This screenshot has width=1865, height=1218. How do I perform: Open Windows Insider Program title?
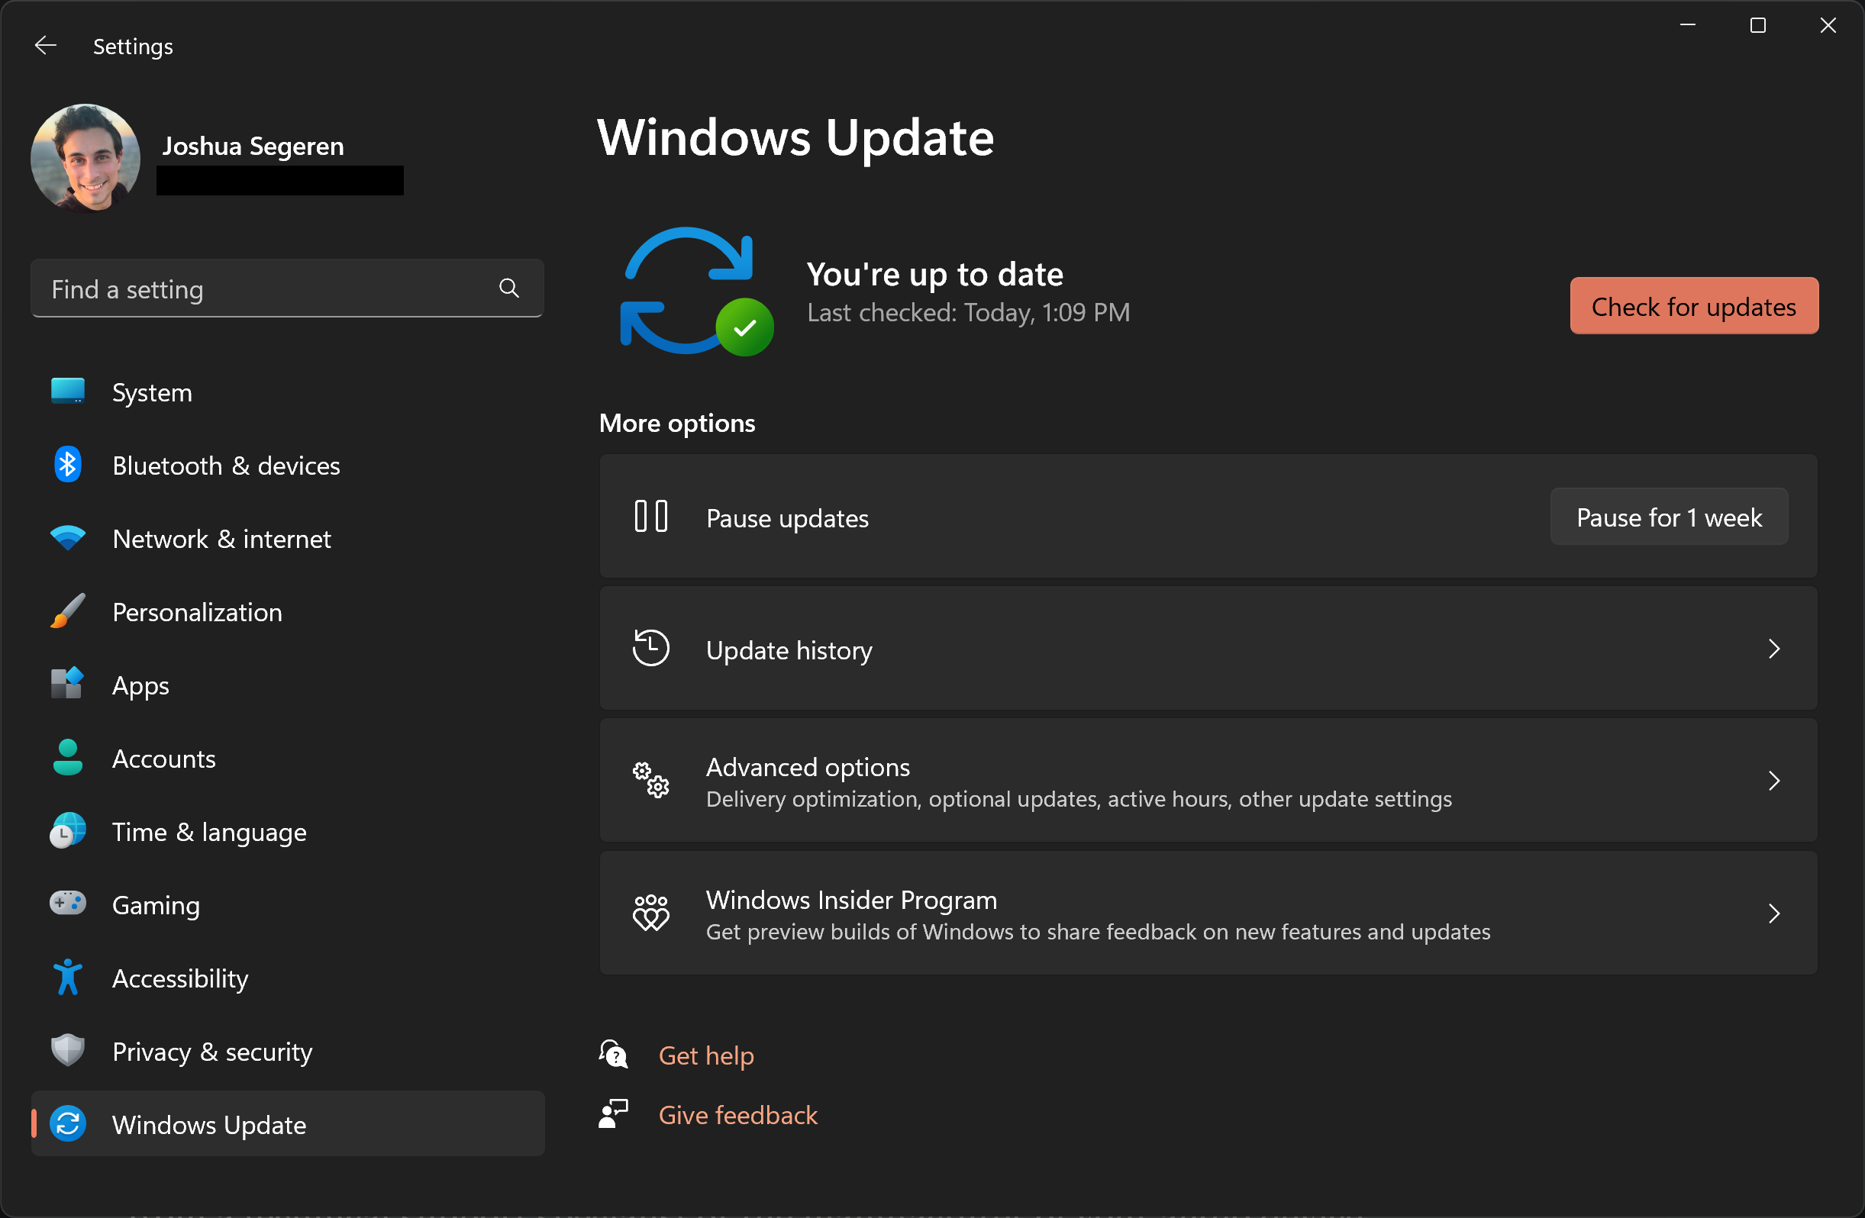[x=852, y=900]
